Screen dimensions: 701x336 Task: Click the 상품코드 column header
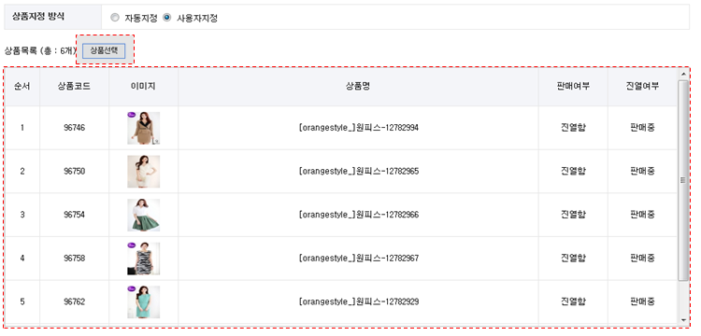point(74,87)
